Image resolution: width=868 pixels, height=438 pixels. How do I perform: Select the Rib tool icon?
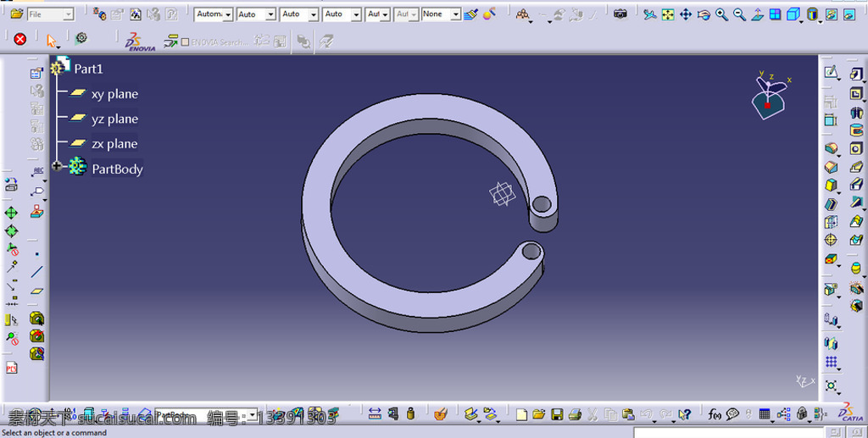(x=856, y=166)
